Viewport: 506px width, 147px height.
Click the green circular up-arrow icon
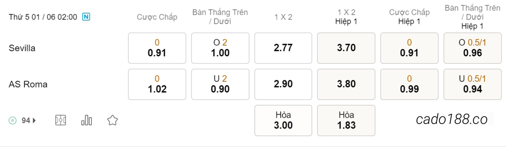[13, 120]
